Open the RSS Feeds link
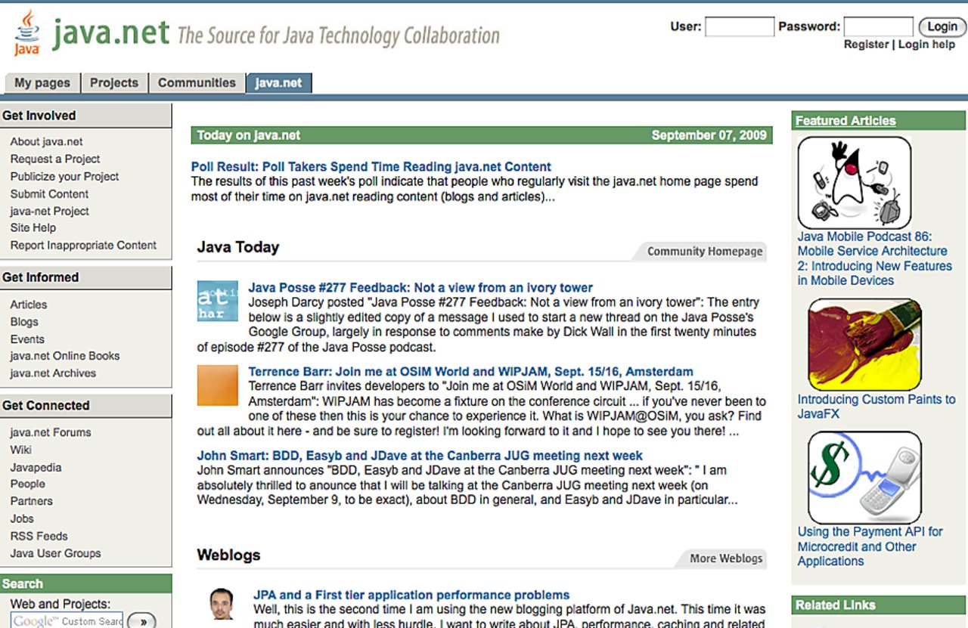The width and height of the screenshot is (968, 628). click(x=39, y=536)
